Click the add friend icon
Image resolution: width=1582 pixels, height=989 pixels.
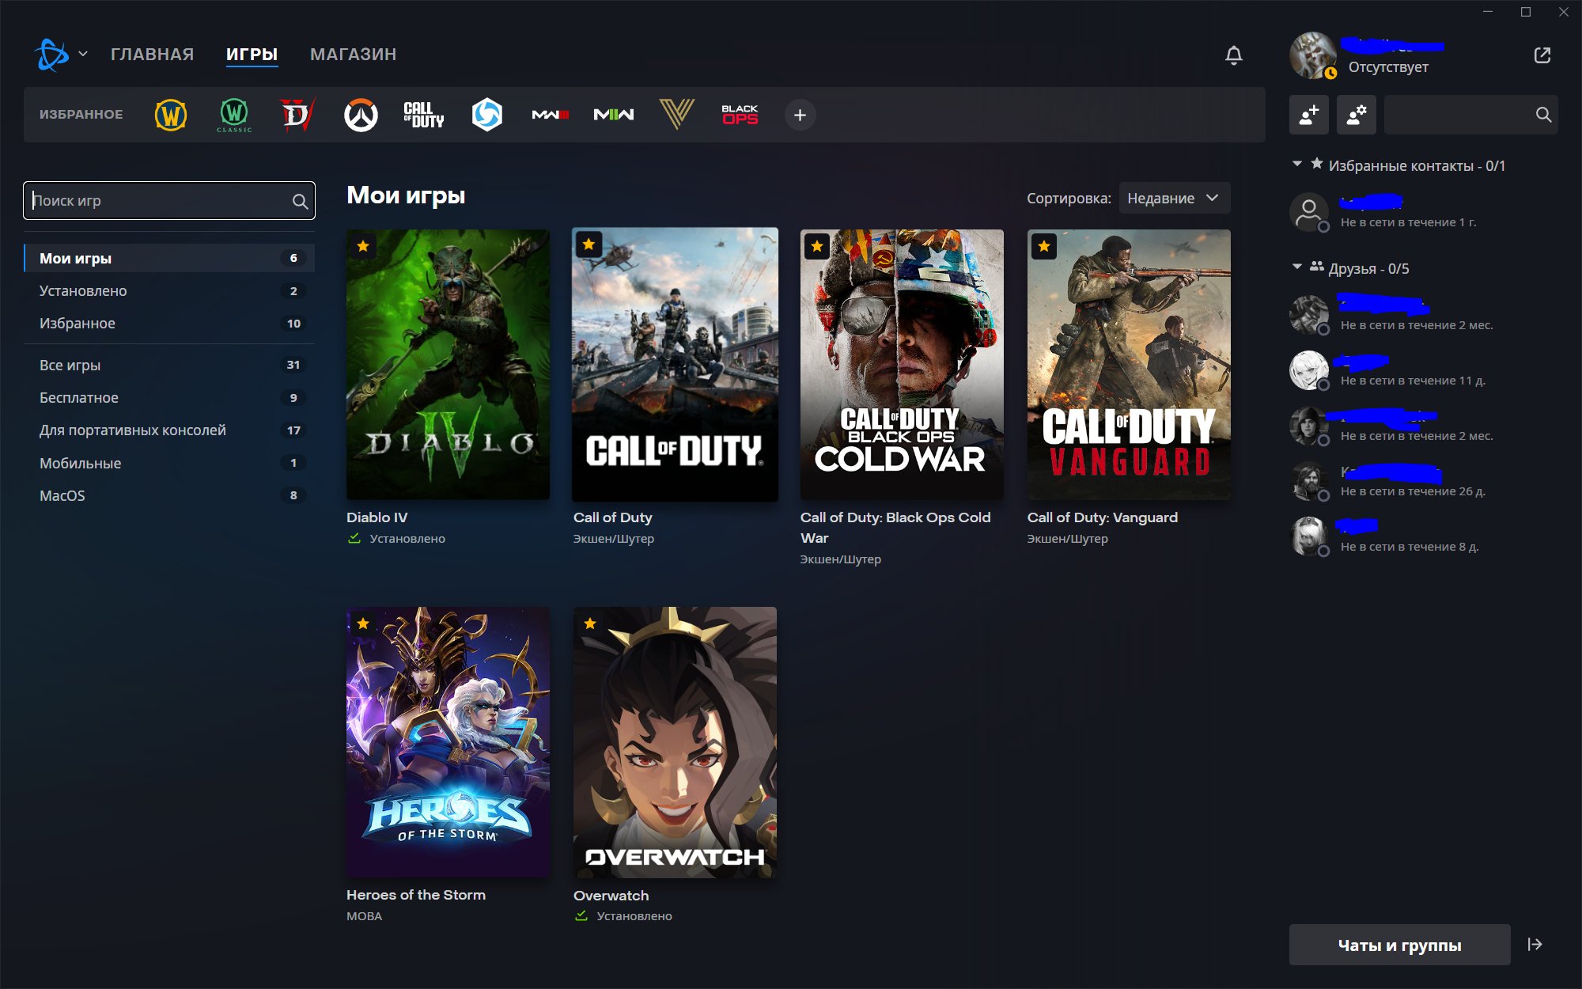point(1309,115)
